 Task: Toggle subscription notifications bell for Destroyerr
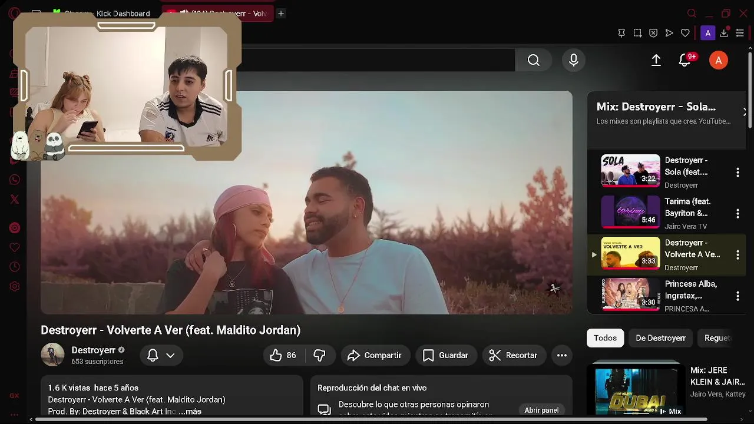pos(153,355)
